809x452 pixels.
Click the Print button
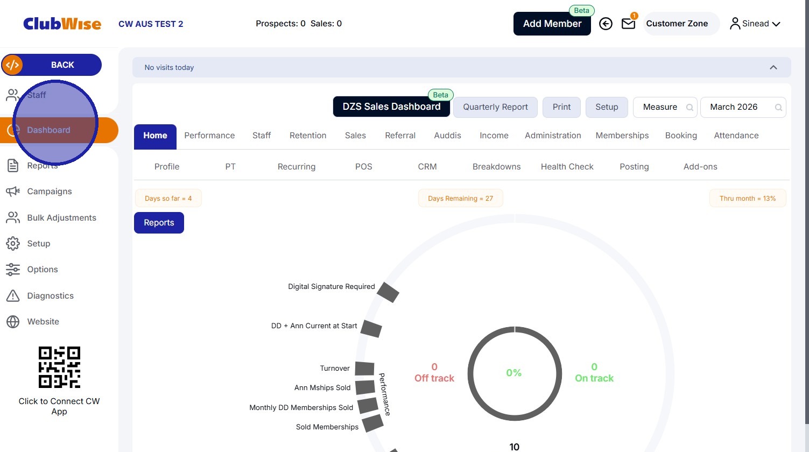[561, 107]
